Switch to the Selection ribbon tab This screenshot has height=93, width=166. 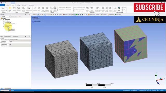tap(24, 5)
